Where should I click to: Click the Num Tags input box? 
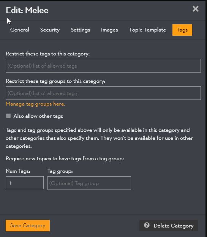pos(25,183)
